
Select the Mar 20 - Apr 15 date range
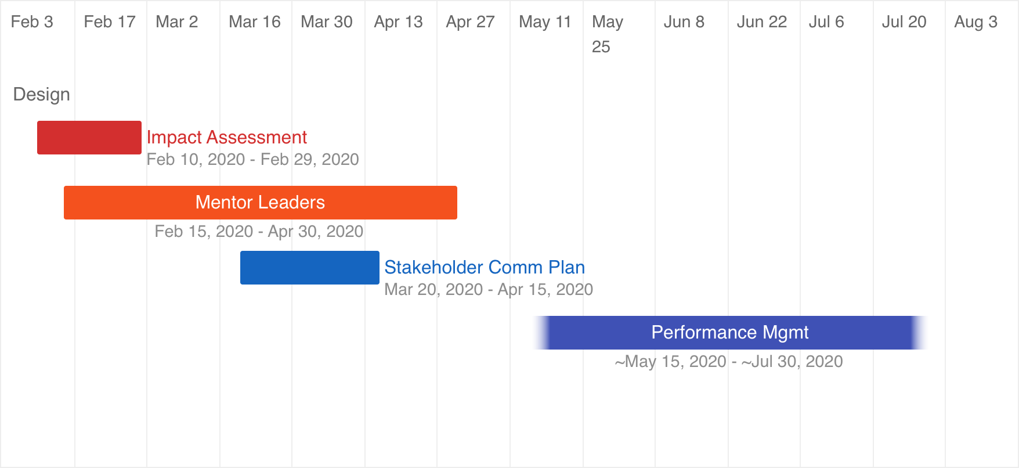click(x=489, y=289)
